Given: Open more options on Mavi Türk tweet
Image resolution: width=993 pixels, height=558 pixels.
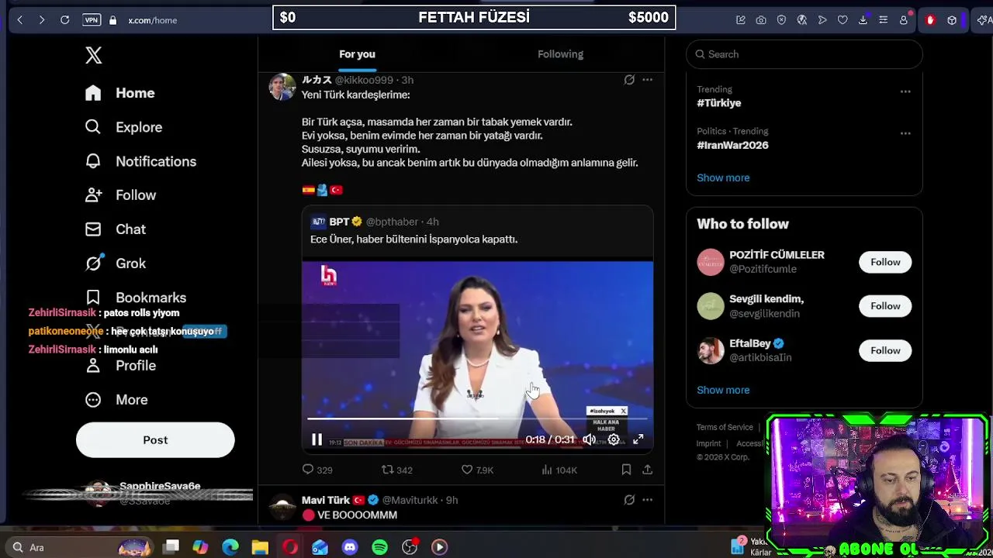Looking at the screenshot, I should coord(647,500).
